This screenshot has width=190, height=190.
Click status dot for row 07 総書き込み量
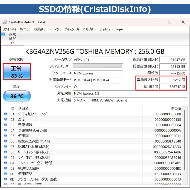click(6, 147)
